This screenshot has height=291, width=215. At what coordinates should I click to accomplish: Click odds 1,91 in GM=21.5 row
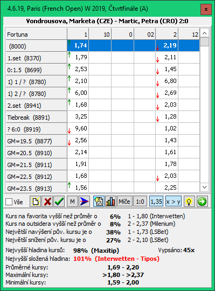pos(78,164)
